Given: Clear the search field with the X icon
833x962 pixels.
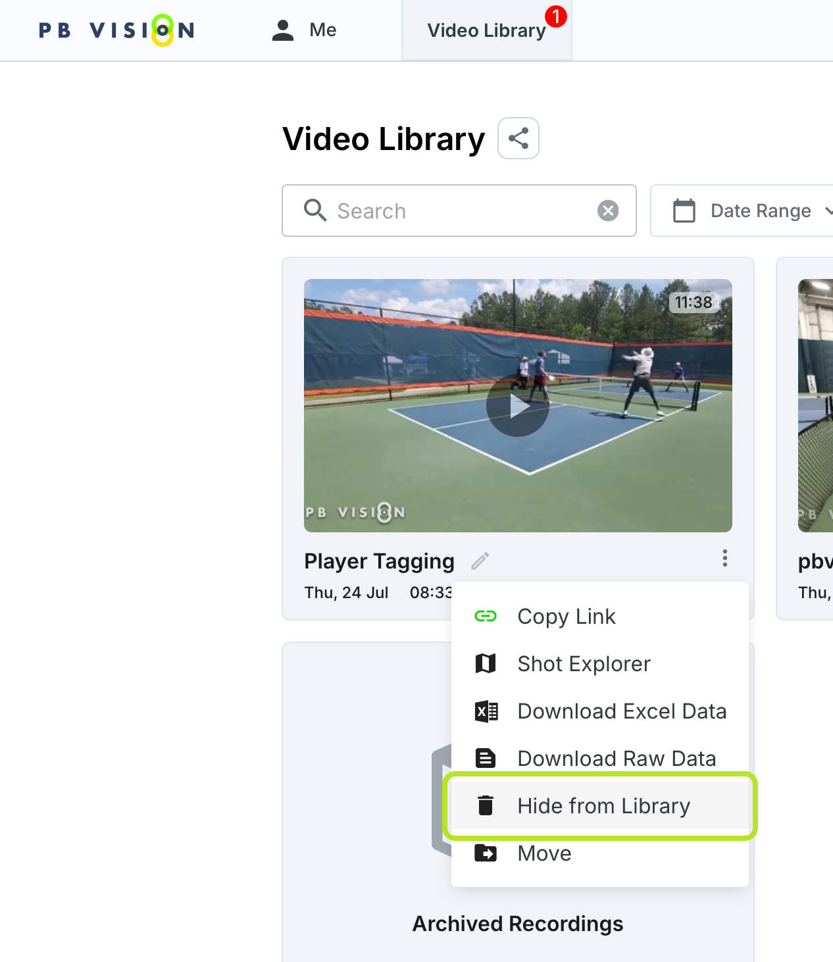Looking at the screenshot, I should pyautogui.click(x=608, y=211).
